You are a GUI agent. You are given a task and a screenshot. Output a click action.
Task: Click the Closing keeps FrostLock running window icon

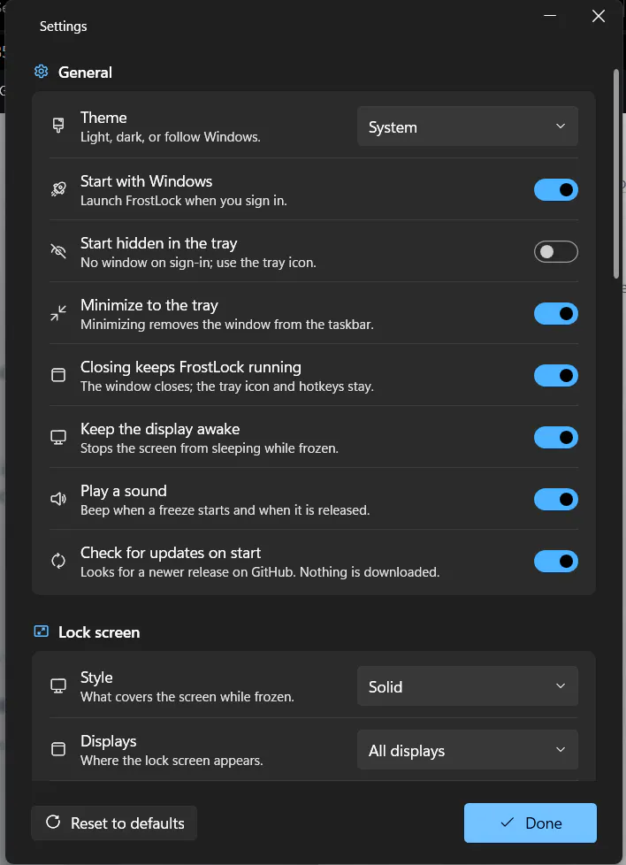57,375
